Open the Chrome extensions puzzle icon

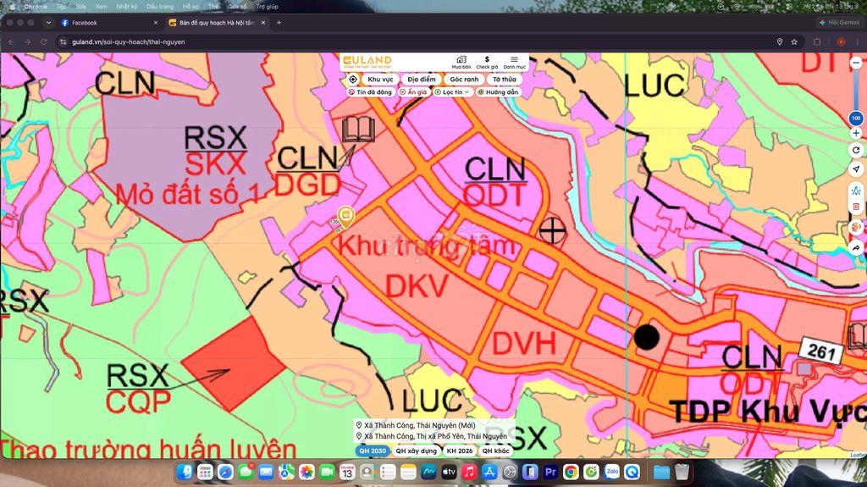click(817, 42)
